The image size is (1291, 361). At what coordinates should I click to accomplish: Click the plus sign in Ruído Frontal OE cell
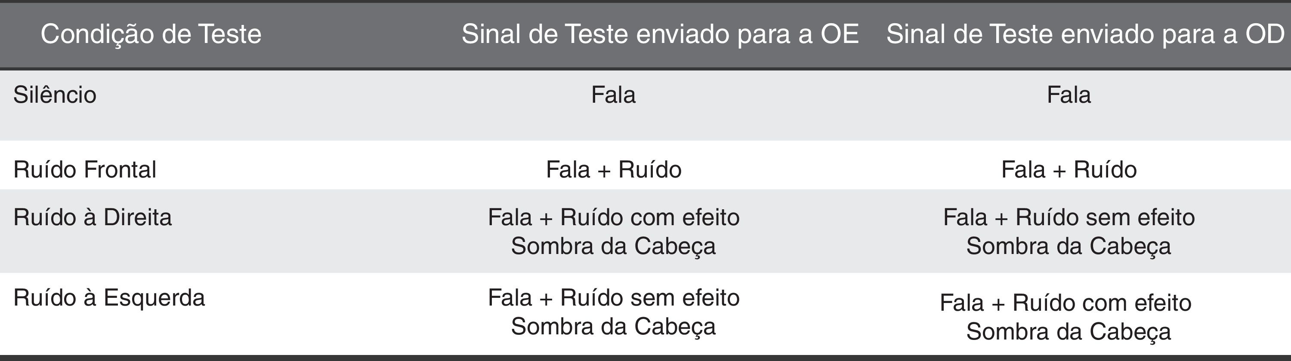click(x=604, y=171)
